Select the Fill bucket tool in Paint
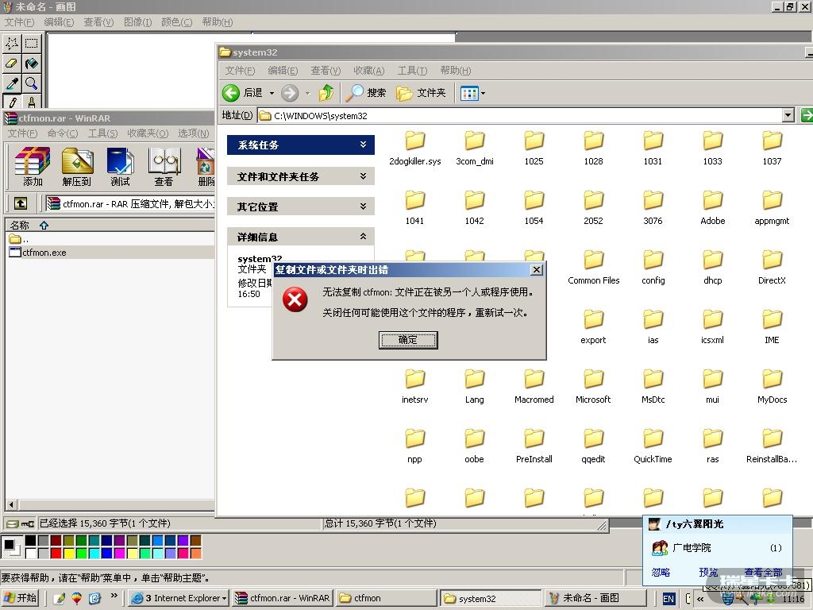Screen dimensions: 813x610 (31, 64)
